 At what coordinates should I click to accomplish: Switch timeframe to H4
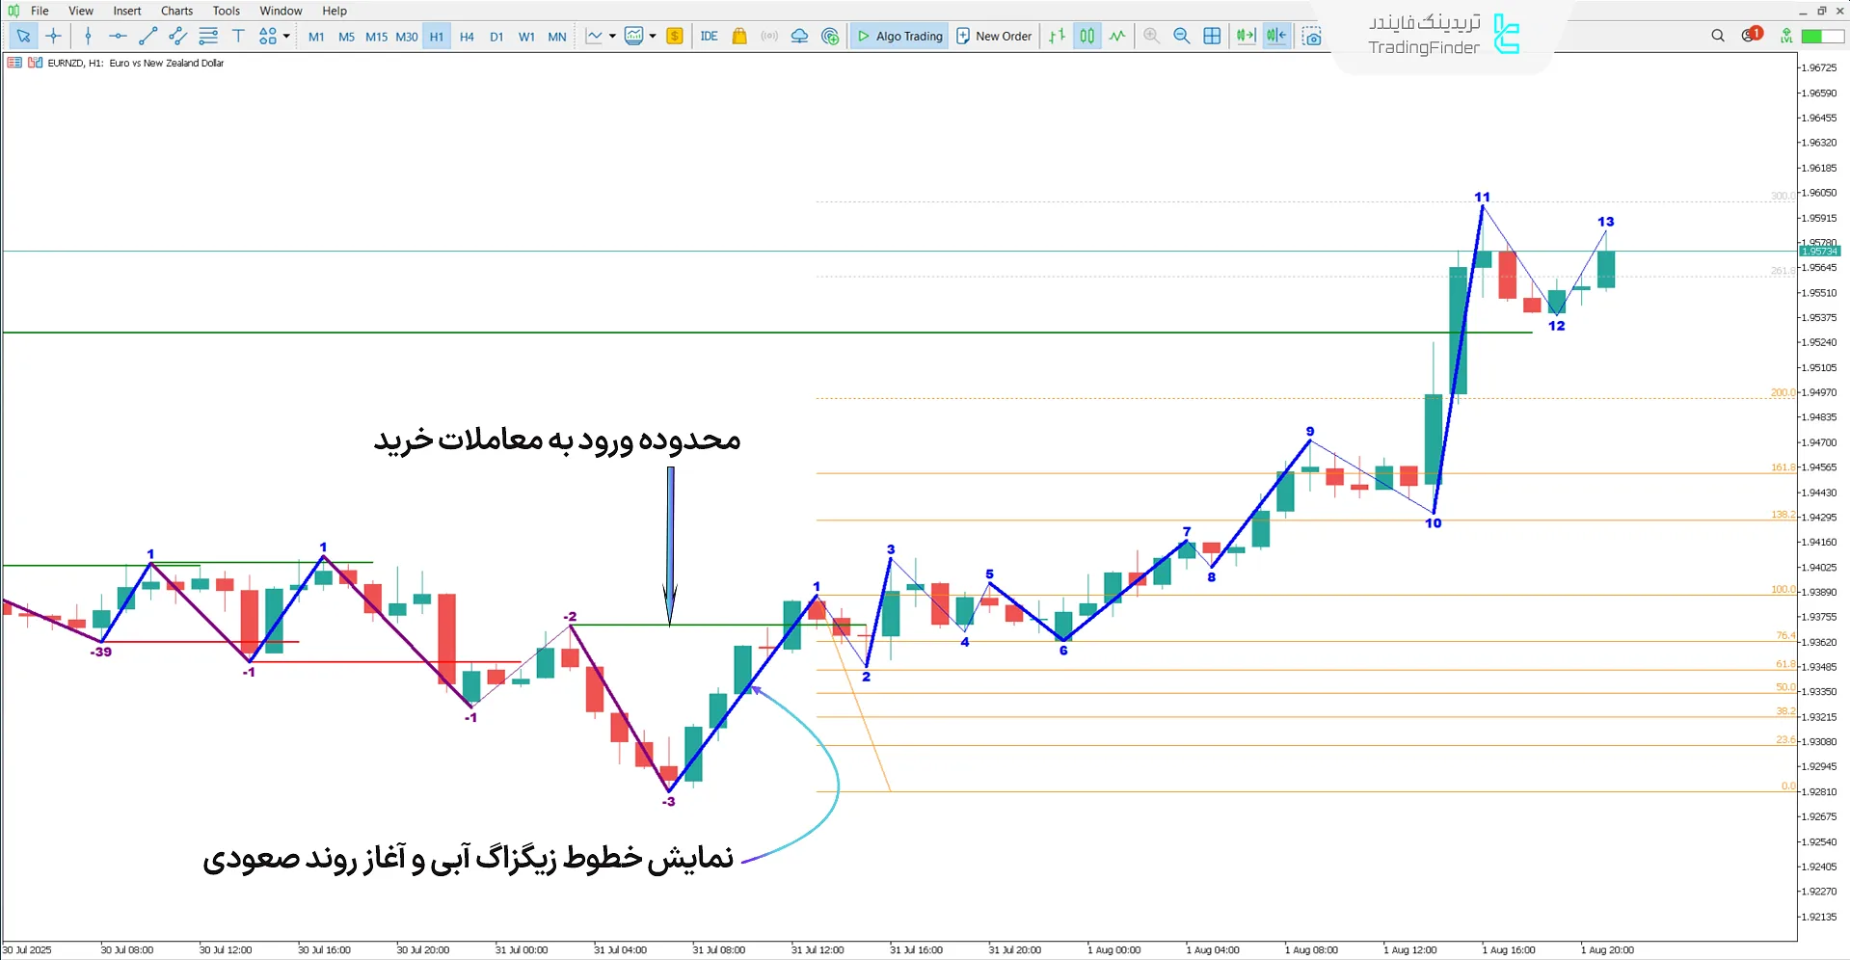(x=467, y=36)
